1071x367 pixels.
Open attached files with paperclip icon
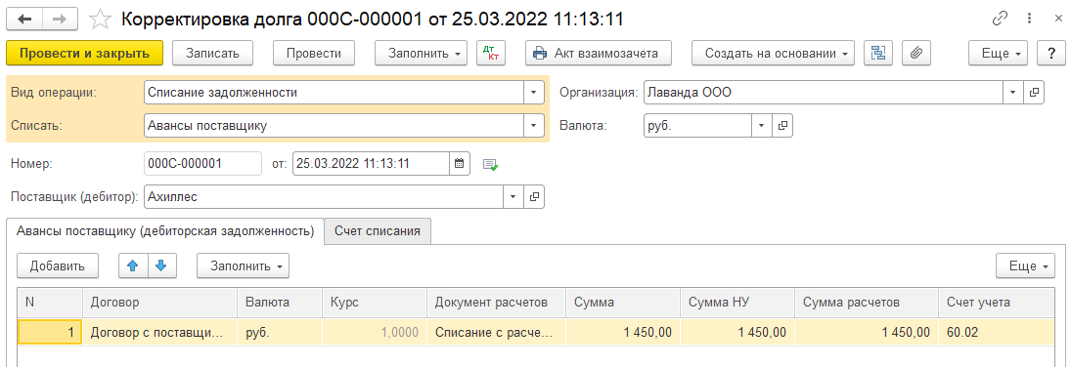coord(916,53)
